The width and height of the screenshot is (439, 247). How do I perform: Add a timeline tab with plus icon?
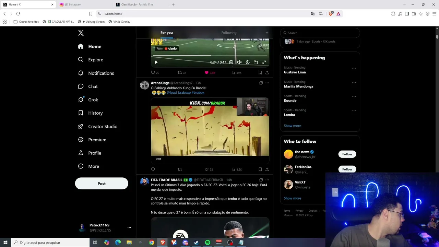click(x=267, y=33)
